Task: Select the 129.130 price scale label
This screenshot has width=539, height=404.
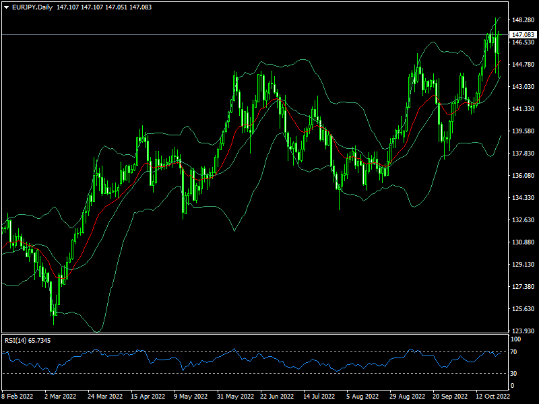Action: tap(524, 264)
